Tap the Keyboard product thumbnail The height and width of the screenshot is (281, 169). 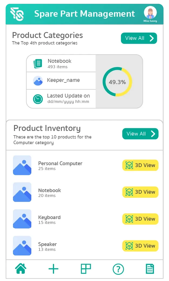click(22, 219)
